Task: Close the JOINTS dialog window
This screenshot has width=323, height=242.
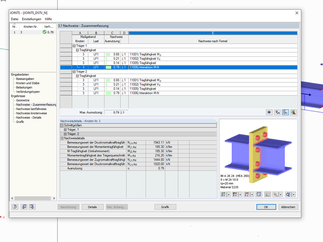Action: pos(297,13)
